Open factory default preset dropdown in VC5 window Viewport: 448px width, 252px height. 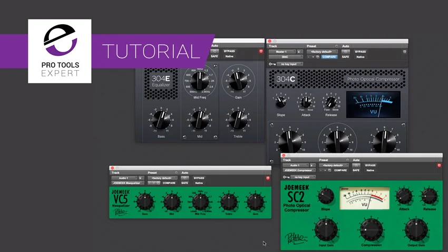coord(162,178)
